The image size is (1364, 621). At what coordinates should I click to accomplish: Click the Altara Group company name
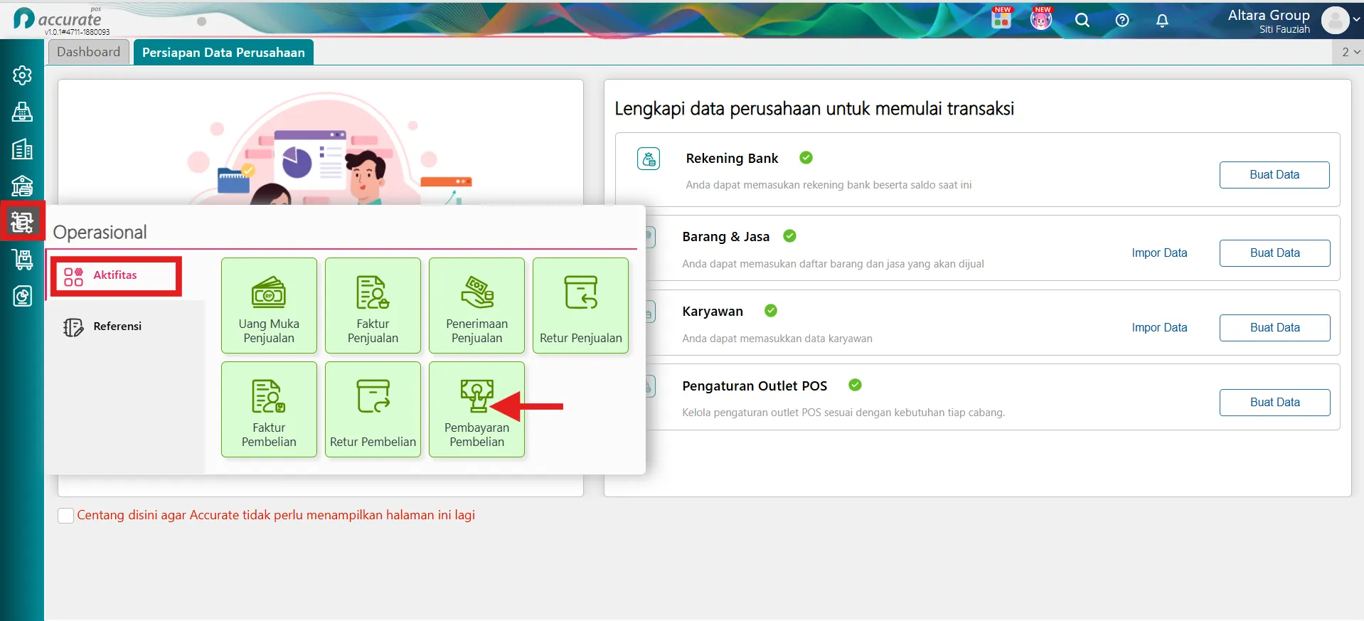click(1269, 15)
